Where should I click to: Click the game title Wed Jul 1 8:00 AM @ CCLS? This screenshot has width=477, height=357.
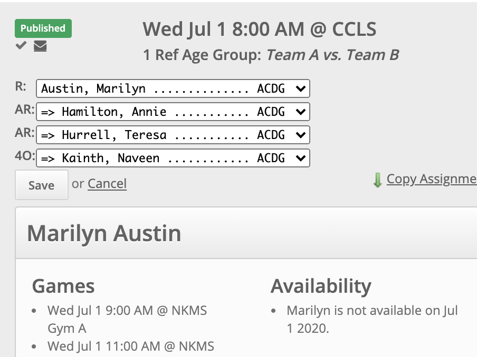[260, 29]
